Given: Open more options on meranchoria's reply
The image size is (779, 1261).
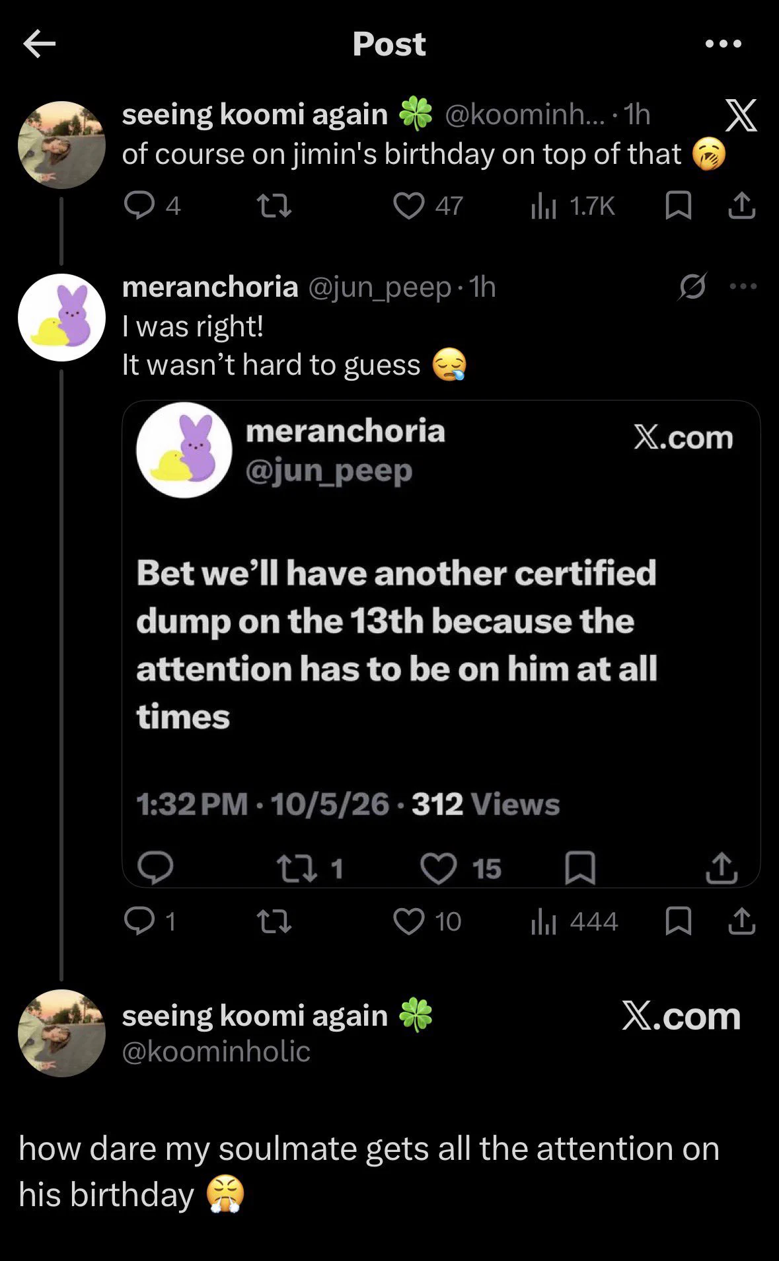Looking at the screenshot, I should [743, 286].
